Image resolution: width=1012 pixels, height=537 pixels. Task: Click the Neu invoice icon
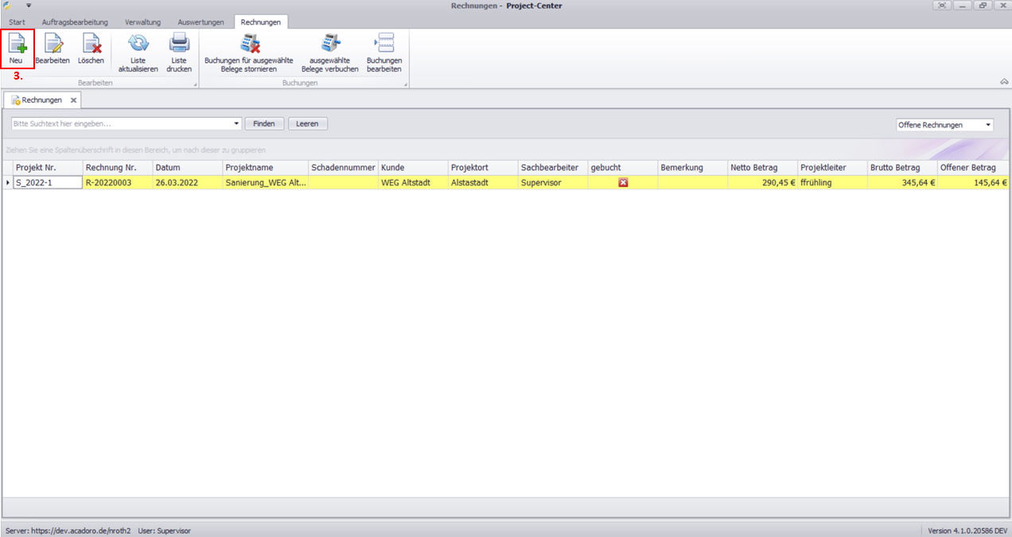17,44
